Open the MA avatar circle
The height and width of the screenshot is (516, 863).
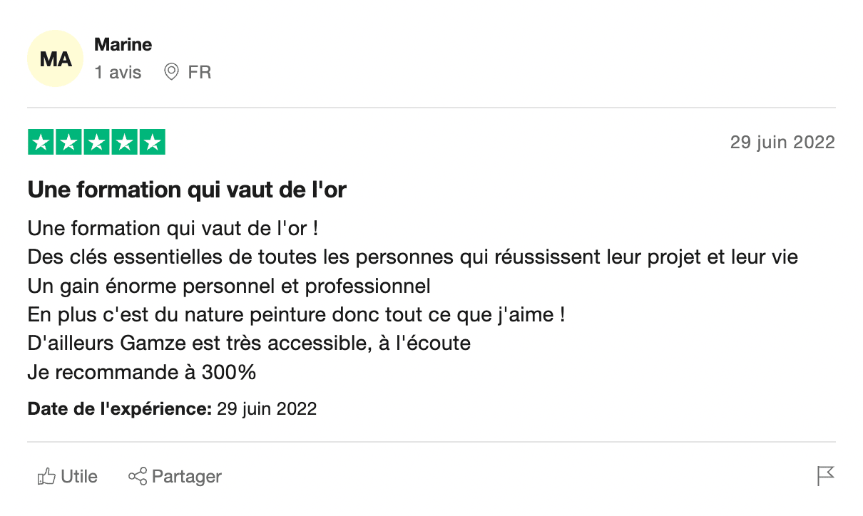click(56, 59)
